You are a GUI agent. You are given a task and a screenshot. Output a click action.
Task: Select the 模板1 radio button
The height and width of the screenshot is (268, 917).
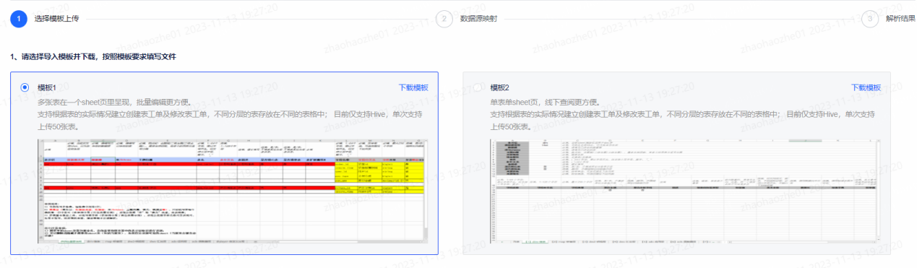click(x=25, y=87)
